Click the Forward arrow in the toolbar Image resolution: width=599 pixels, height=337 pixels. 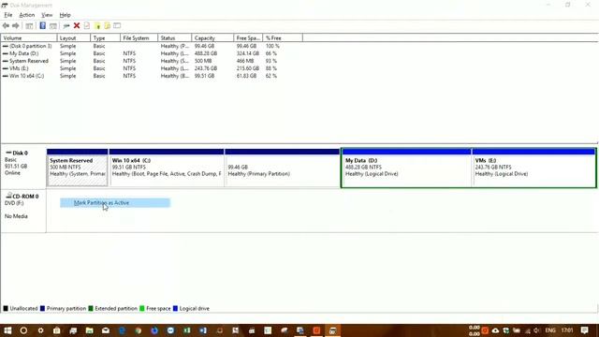pos(16,25)
